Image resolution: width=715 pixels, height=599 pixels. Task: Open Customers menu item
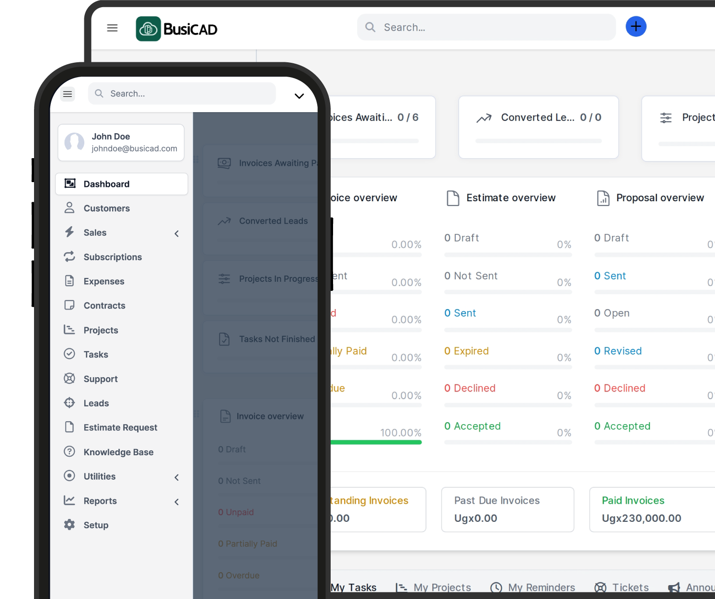tap(122, 208)
